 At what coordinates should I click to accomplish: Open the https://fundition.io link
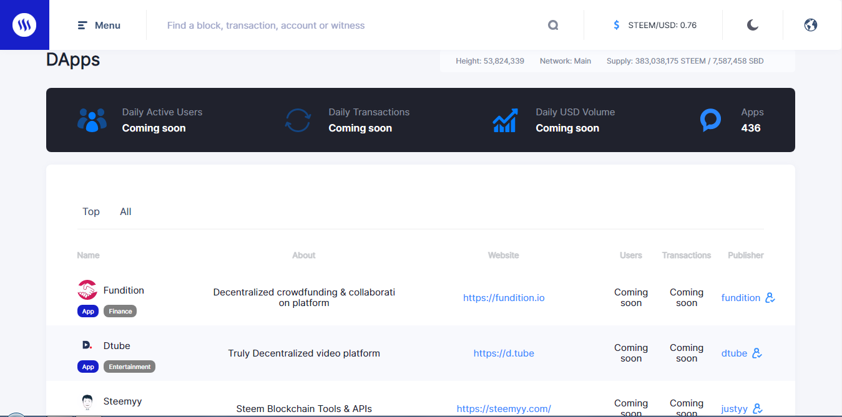504,298
